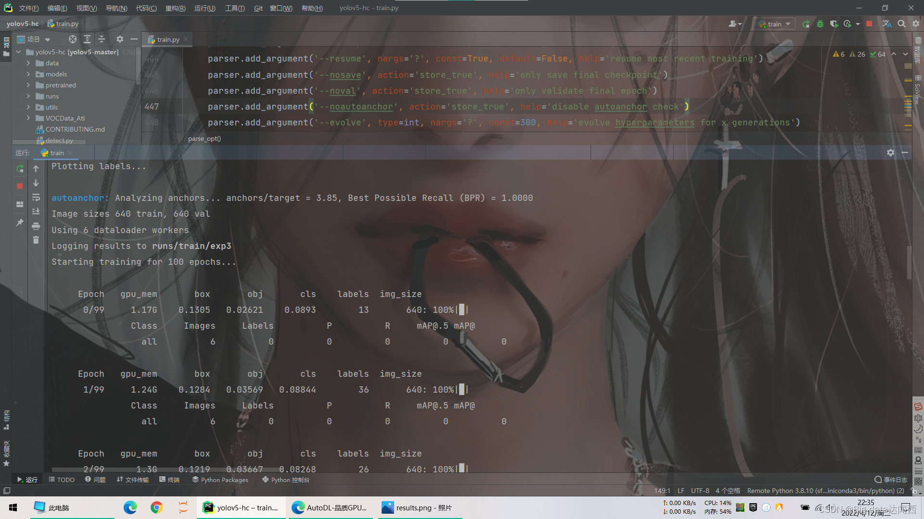Image resolution: width=924 pixels, height=519 pixels.
Task: Click the Debug bug icon in toolbar
Action: point(820,24)
